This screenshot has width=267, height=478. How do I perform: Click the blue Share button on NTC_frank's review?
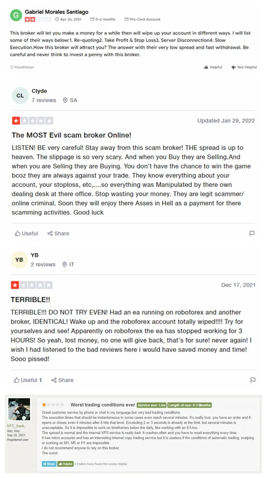(x=49, y=463)
